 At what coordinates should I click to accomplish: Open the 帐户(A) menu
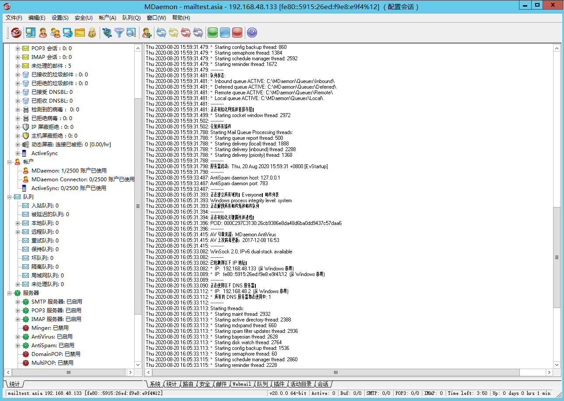(108, 18)
